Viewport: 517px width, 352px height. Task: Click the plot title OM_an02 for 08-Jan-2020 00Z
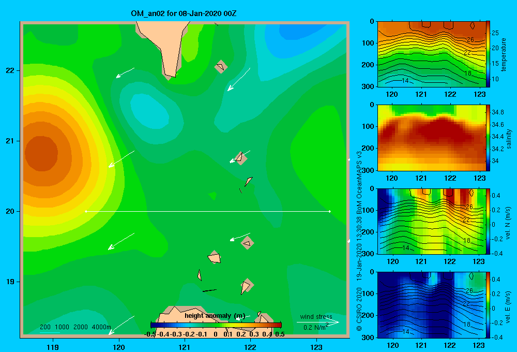coord(184,13)
